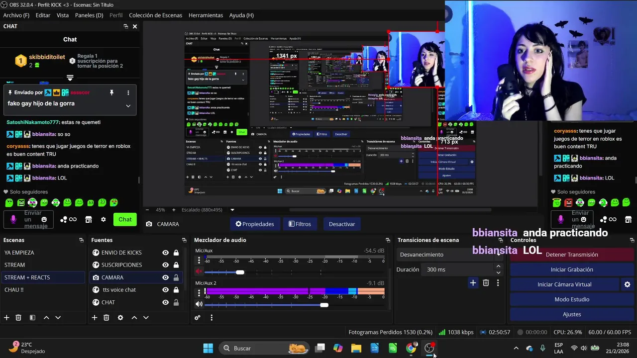Pin icon on the pinned message
Viewport: 637px width, 358px height.
[111, 92]
